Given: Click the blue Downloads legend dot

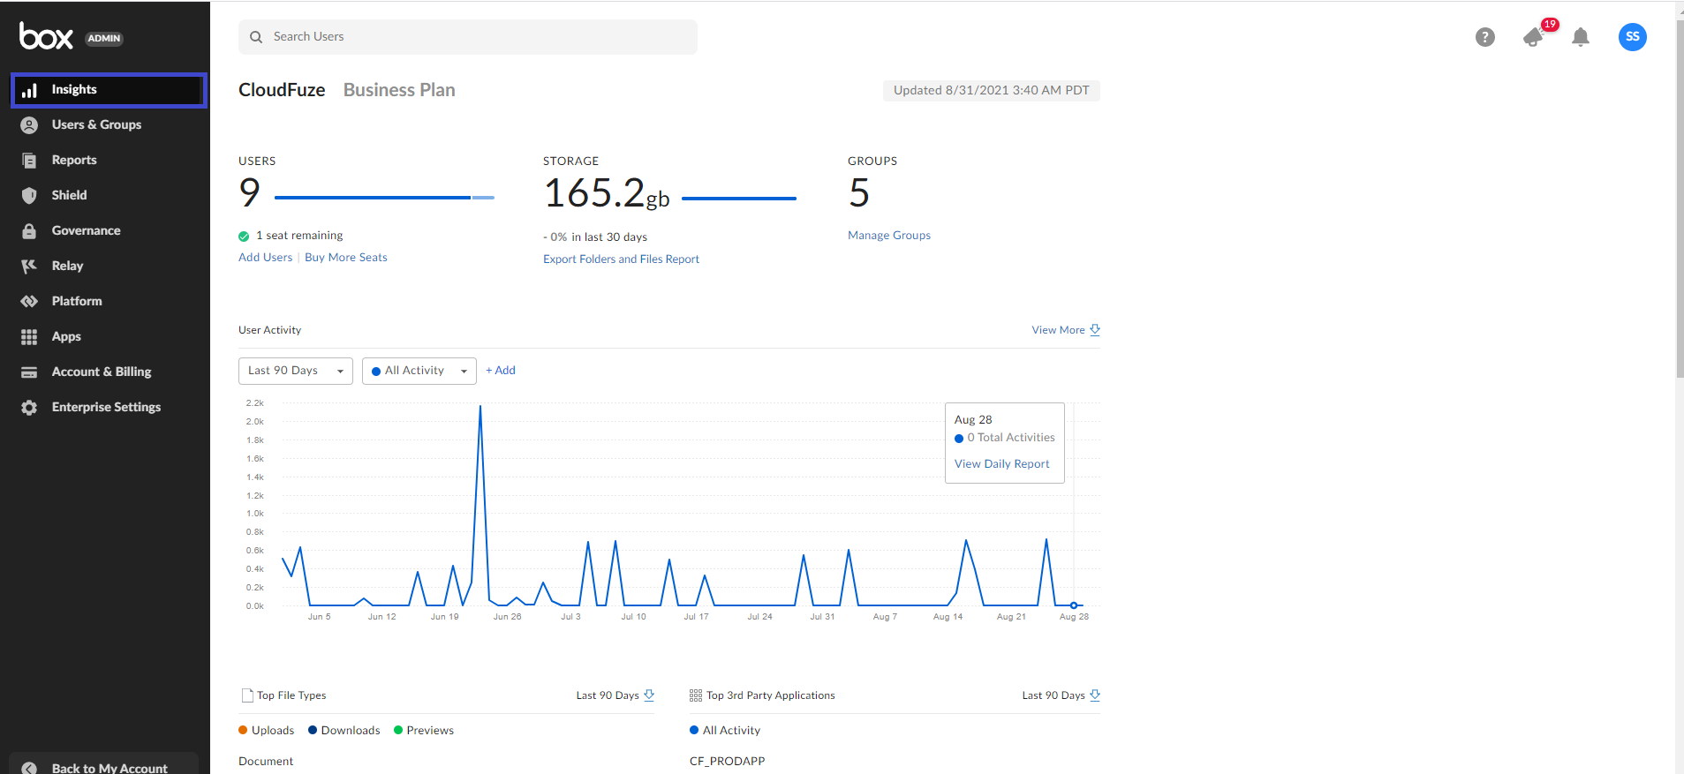Looking at the screenshot, I should 313,730.
